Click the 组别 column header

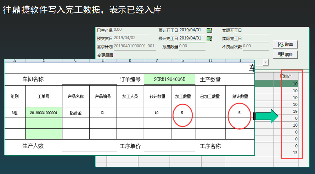(15, 97)
